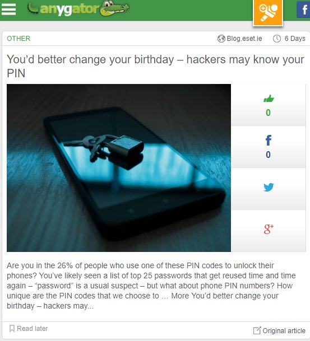
Task: Share the article on Facebook
Action: pos(269,141)
